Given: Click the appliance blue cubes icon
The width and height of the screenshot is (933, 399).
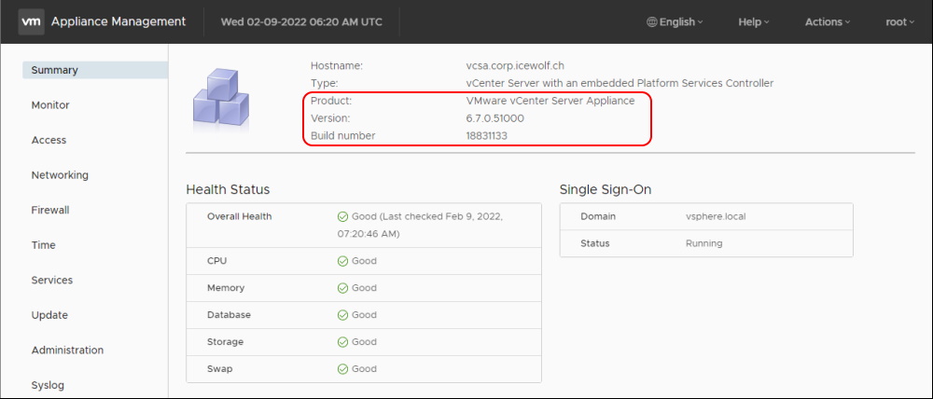Looking at the screenshot, I should 221,99.
